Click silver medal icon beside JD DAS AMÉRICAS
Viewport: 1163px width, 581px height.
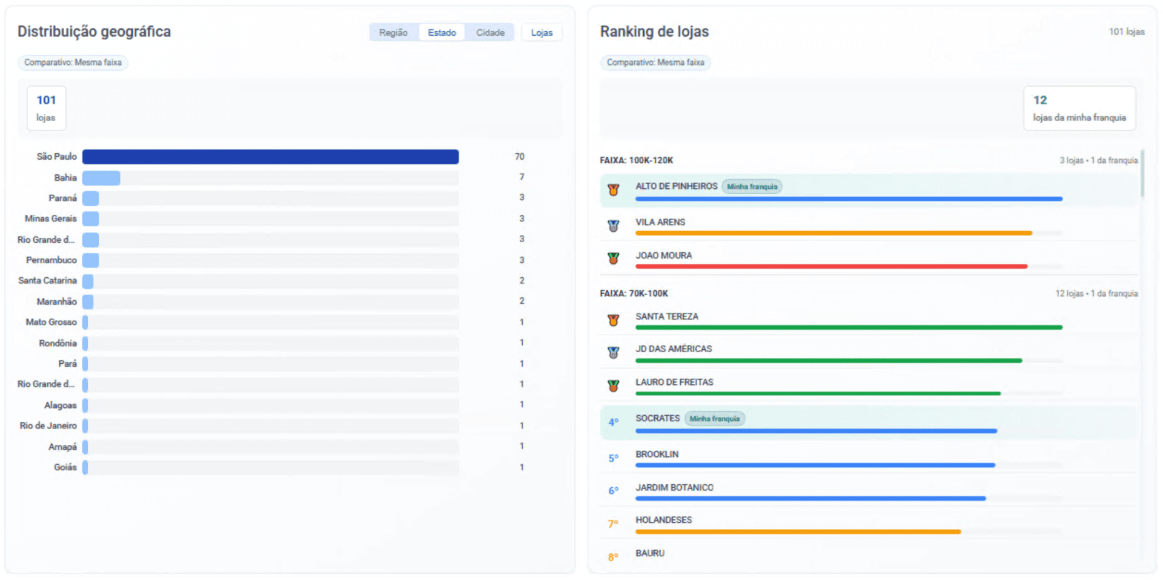coord(613,353)
